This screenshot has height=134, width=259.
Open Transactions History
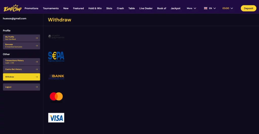pyautogui.click(x=21, y=62)
